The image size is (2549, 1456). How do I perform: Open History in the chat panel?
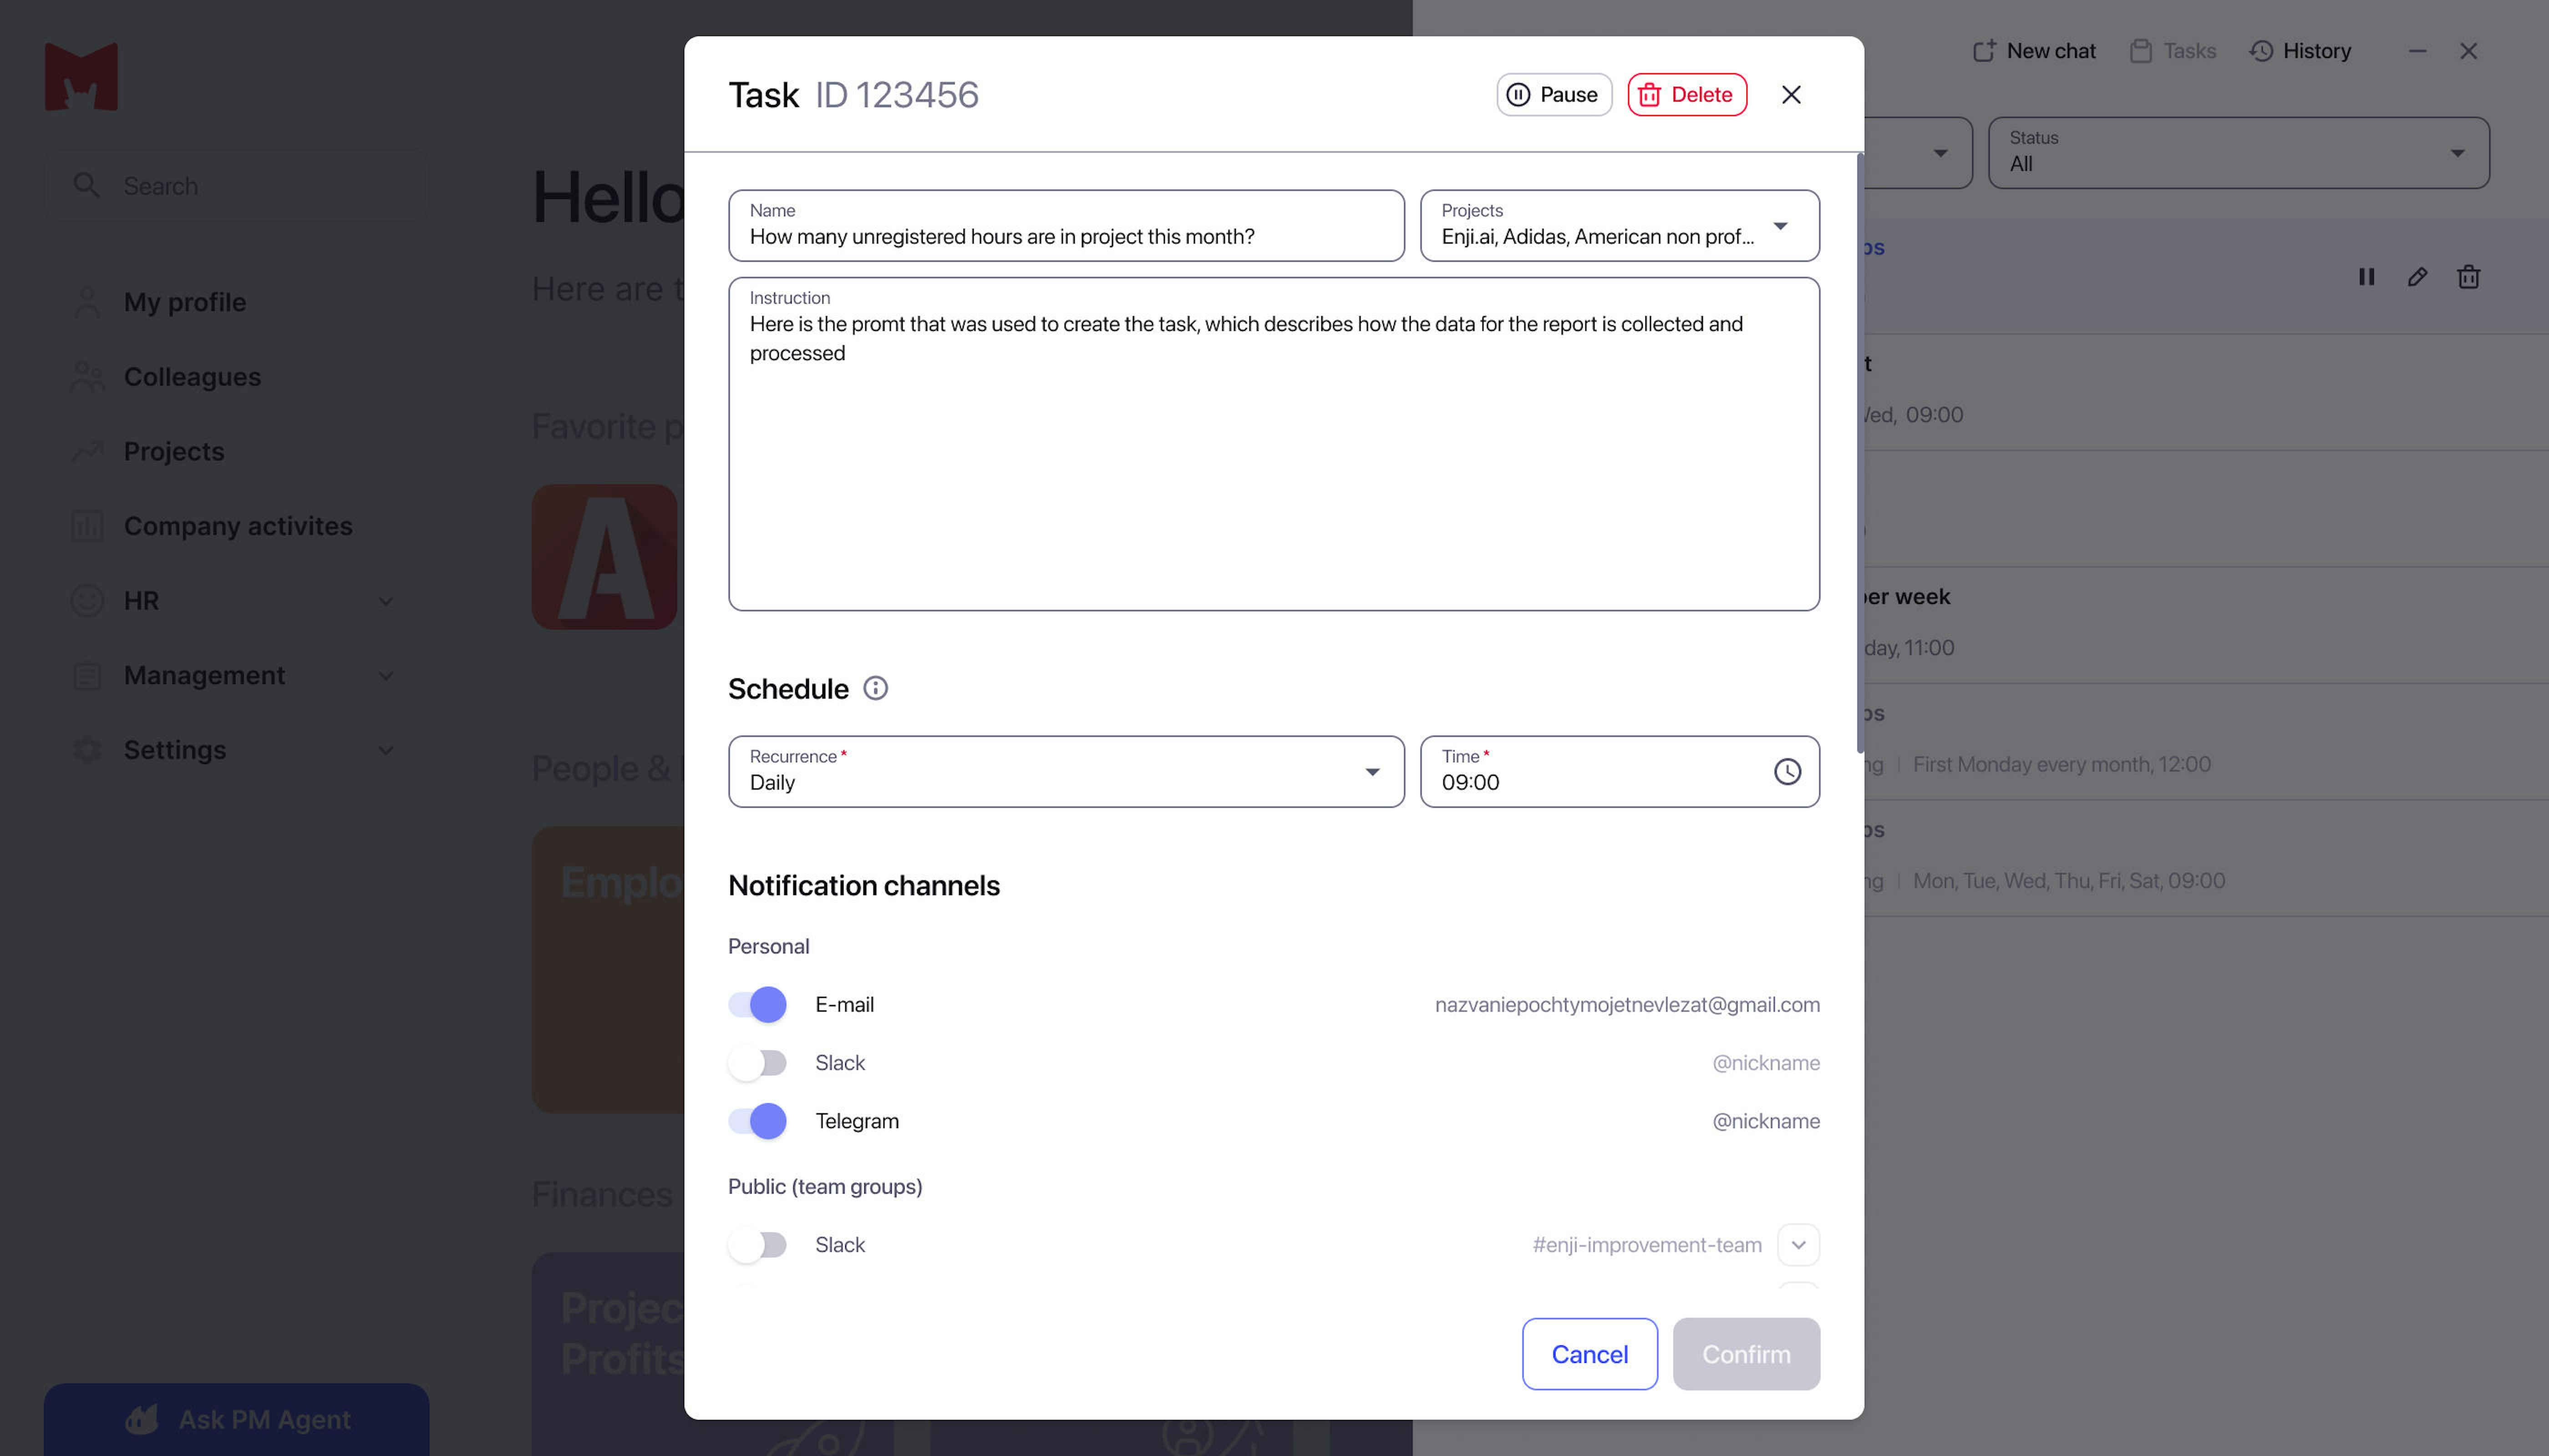pos(2300,50)
